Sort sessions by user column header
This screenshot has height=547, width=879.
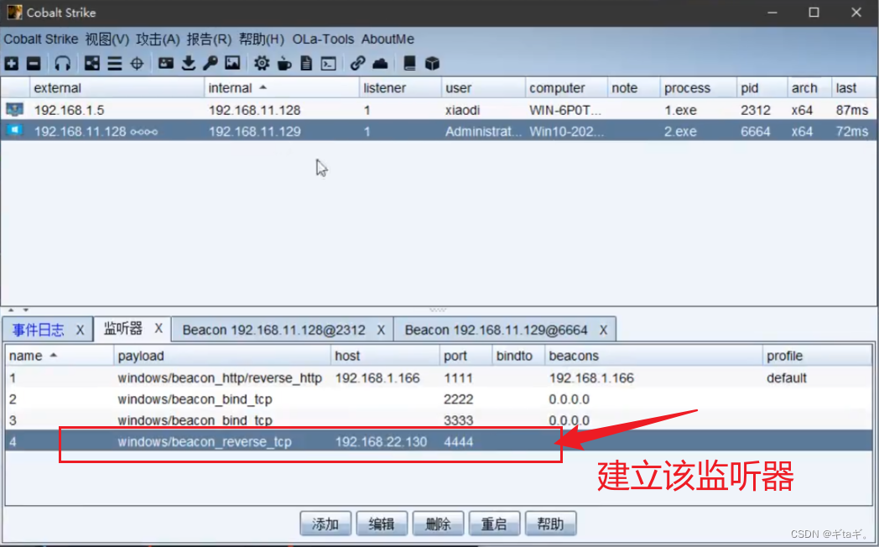483,88
